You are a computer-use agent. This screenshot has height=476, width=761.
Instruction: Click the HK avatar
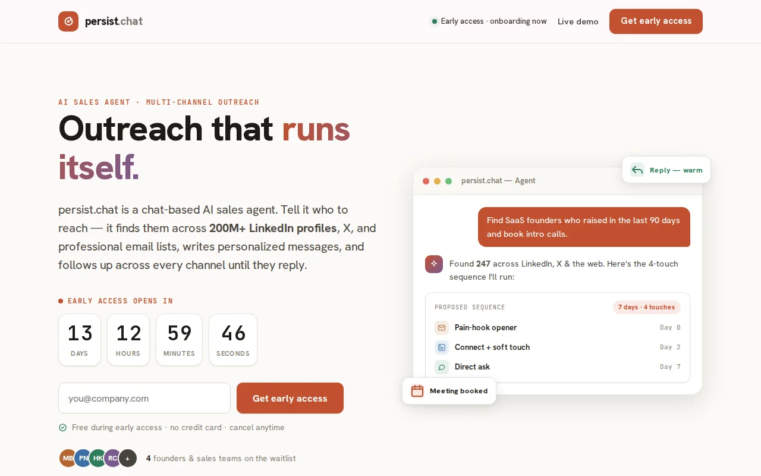[x=98, y=458]
